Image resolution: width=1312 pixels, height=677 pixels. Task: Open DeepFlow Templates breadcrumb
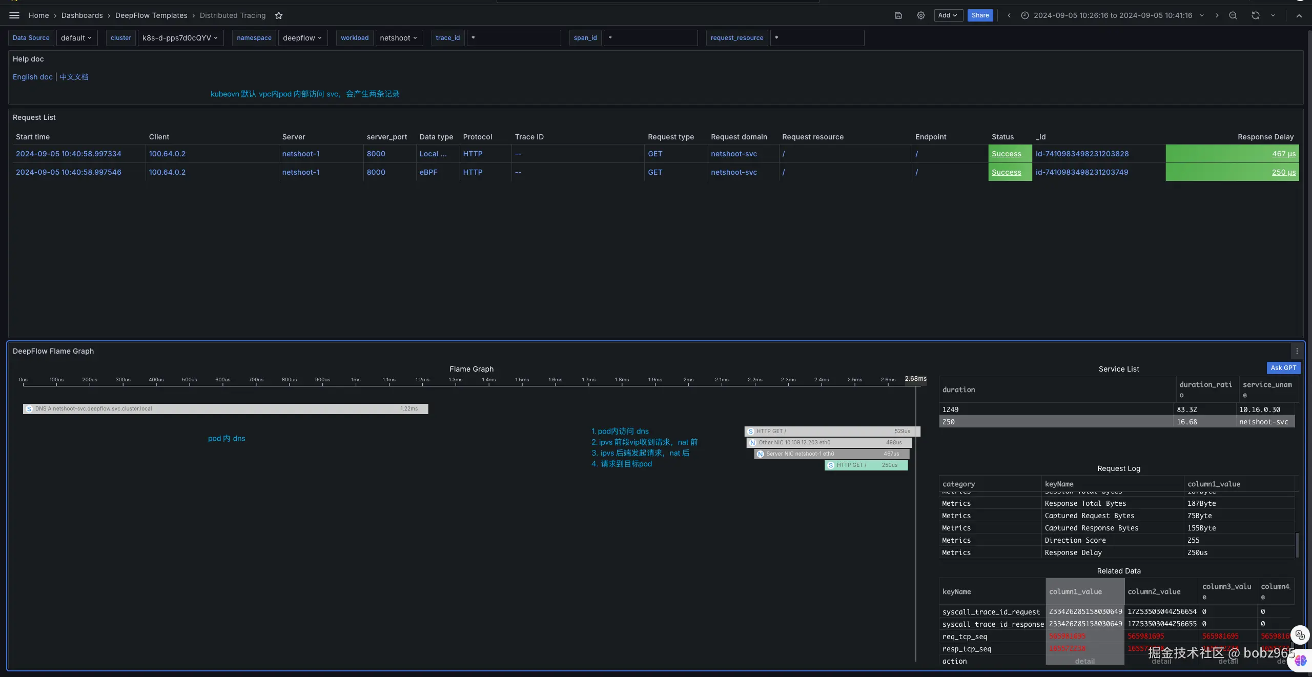(151, 15)
